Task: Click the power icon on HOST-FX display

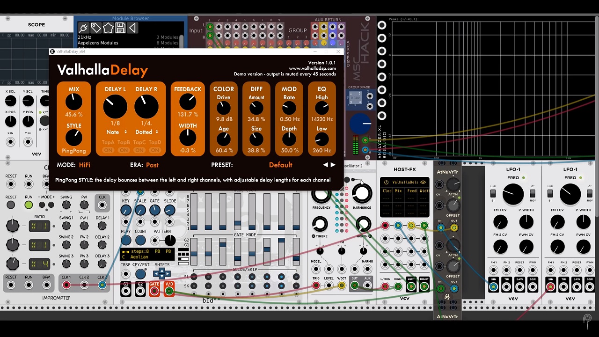Action: [x=386, y=182]
